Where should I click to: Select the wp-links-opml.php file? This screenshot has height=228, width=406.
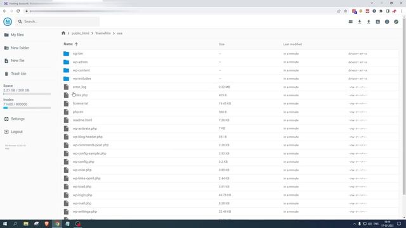coord(230,179)
